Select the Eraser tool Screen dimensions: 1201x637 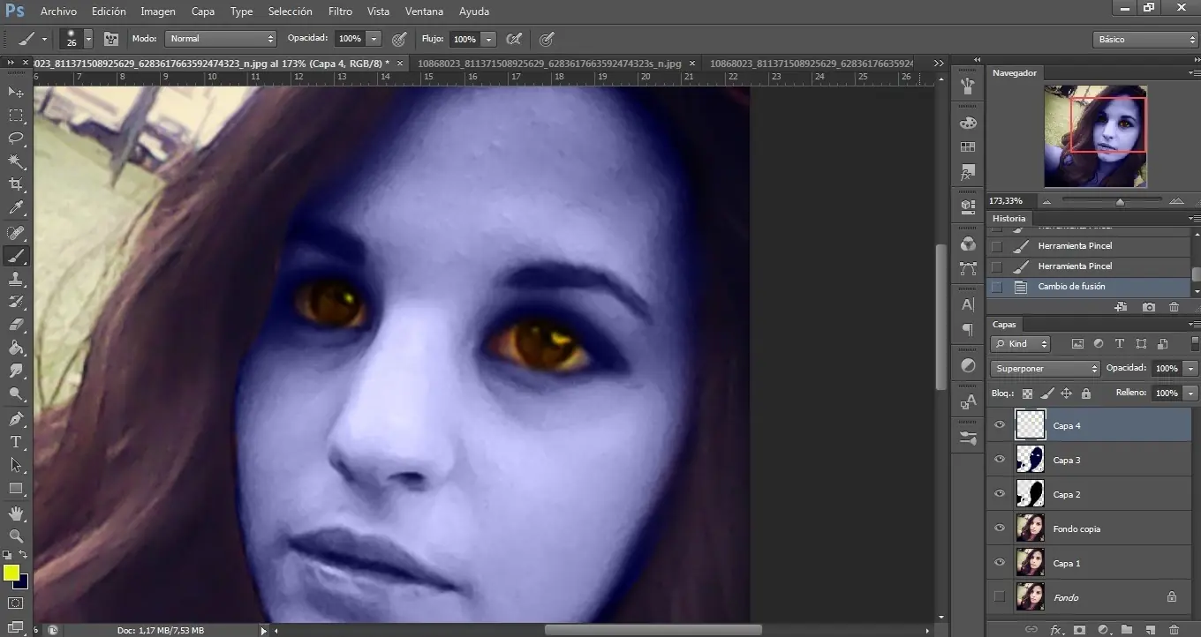coord(16,325)
